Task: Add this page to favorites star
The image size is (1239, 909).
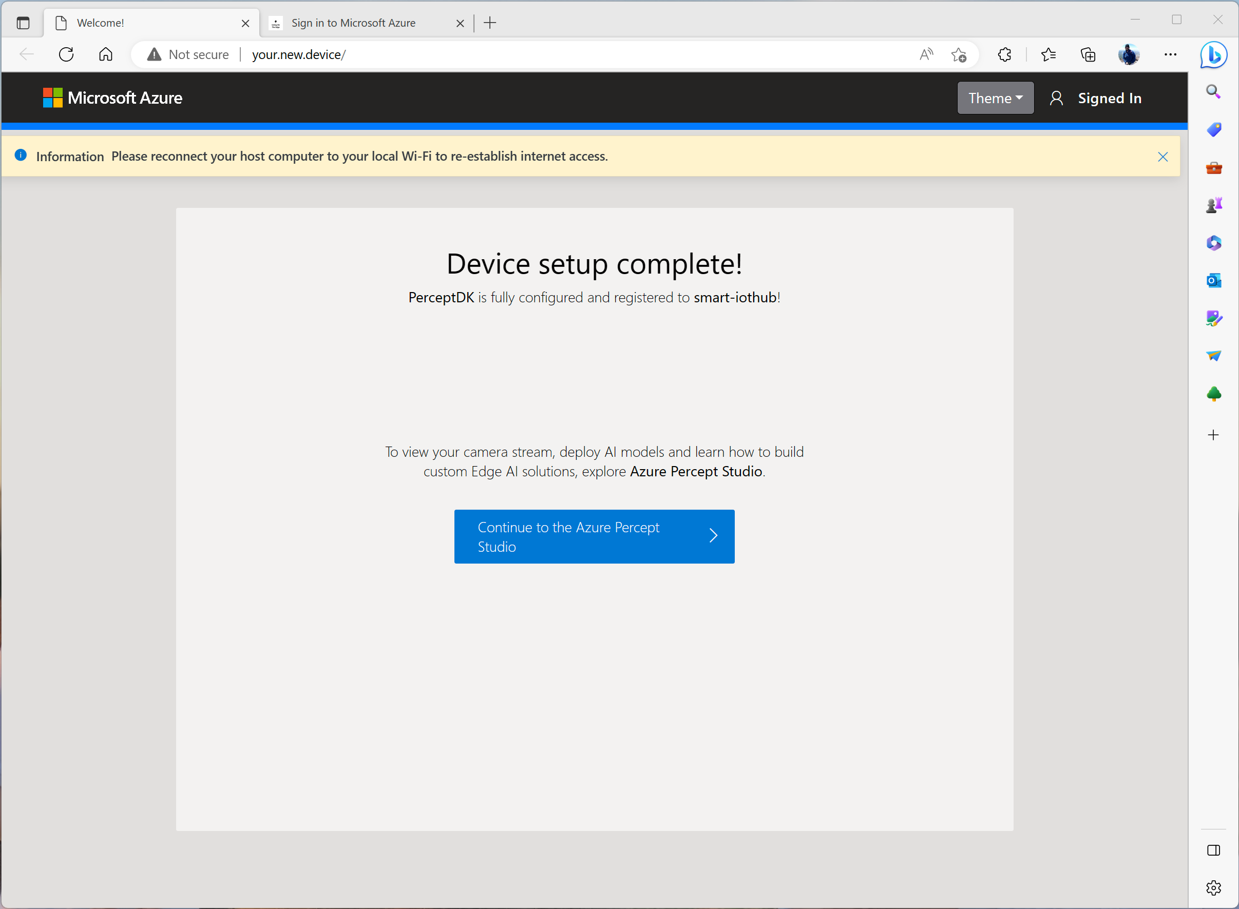Action: [x=958, y=54]
